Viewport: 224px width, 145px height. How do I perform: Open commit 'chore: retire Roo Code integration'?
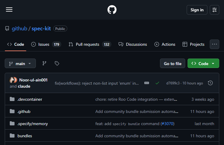pos(136,99)
